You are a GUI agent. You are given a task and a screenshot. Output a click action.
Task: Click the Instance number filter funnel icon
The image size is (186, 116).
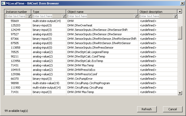coord(29,16)
